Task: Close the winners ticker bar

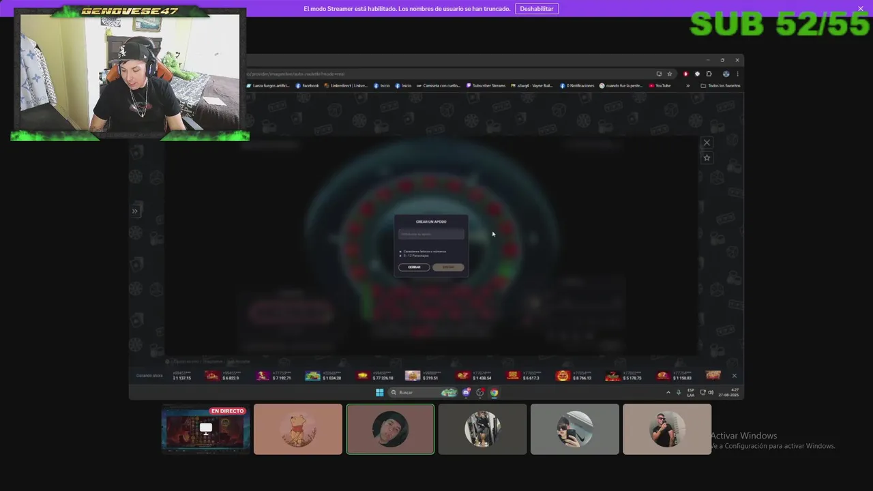Action: (734, 376)
